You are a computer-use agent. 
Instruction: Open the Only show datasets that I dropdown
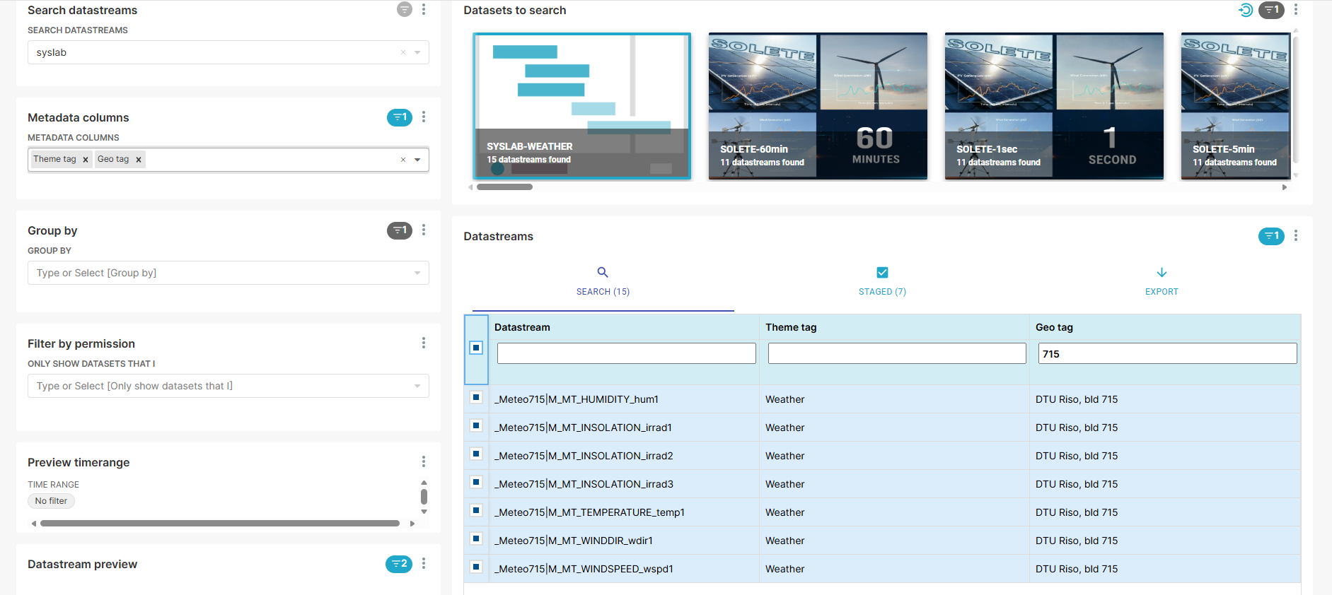coord(417,386)
